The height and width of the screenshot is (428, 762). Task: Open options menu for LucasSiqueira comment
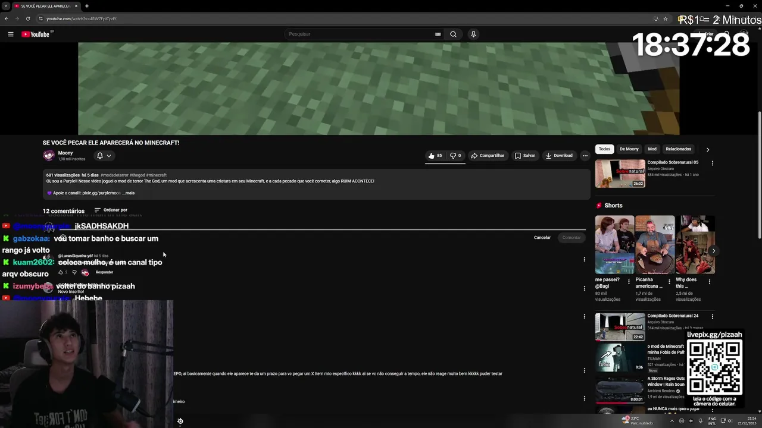[x=584, y=259]
